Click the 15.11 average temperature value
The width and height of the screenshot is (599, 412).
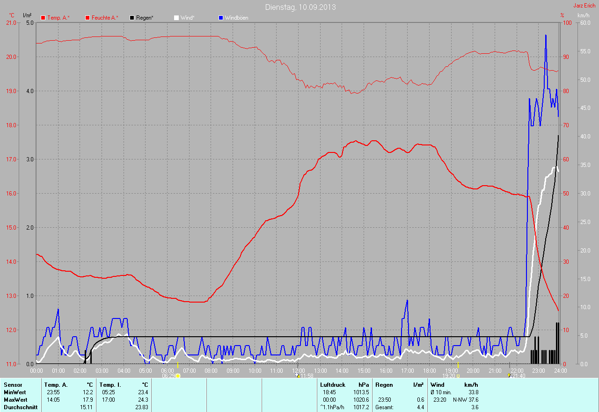86,407
